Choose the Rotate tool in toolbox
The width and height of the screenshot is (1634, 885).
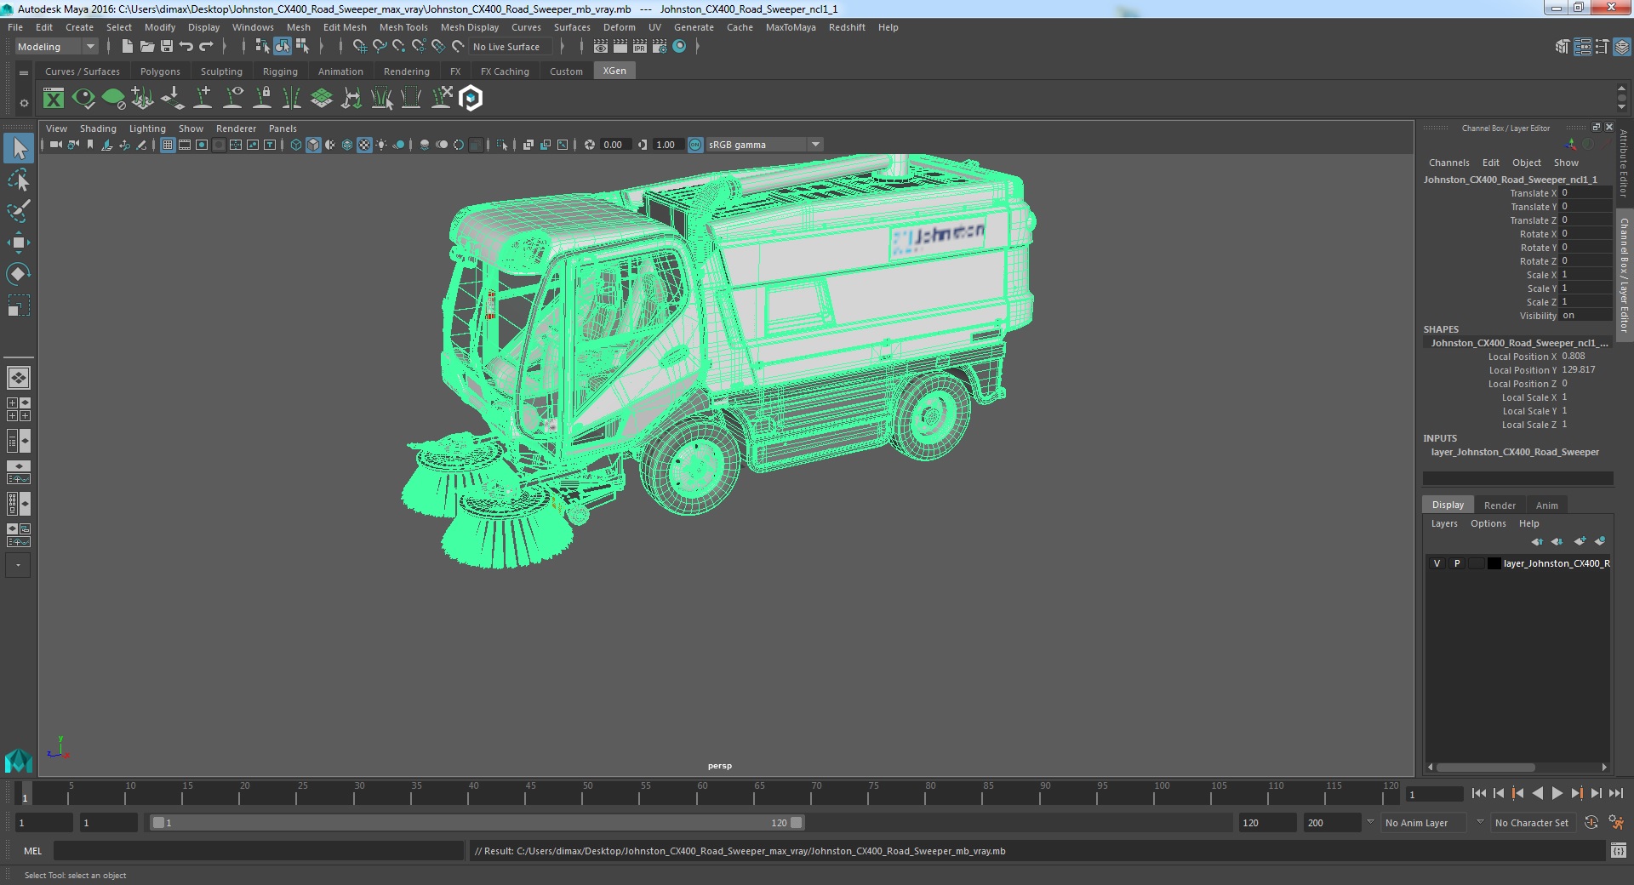tap(19, 273)
